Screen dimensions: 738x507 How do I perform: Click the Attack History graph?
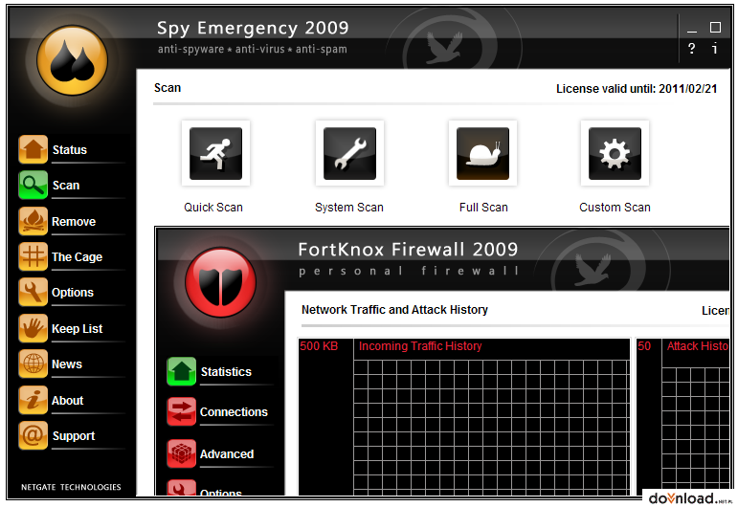tap(682, 417)
